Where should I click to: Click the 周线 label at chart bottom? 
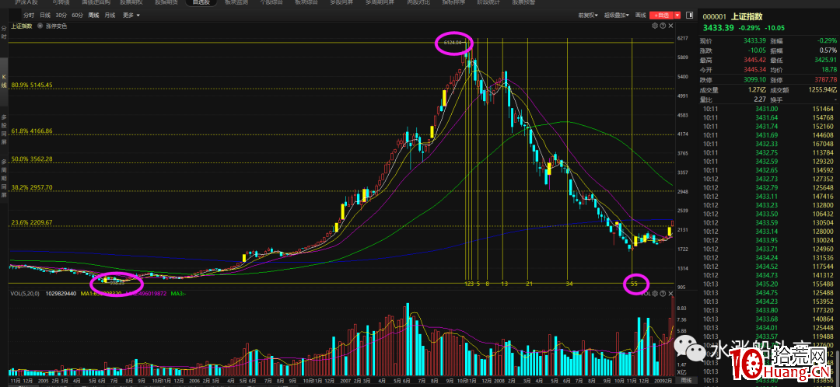685,381
